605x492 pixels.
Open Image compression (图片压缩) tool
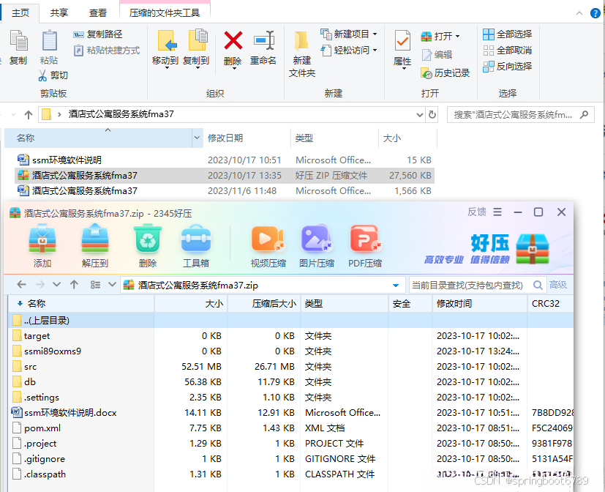pyautogui.click(x=317, y=247)
